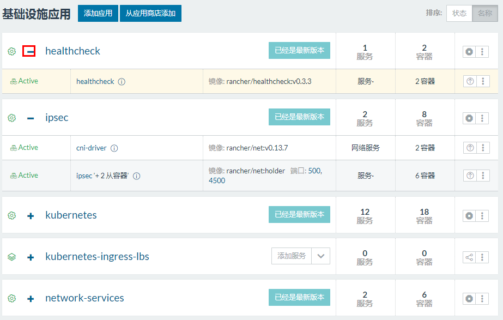Sort stacks by 状态
The image size is (503, 320).
(x=459, y=13)
